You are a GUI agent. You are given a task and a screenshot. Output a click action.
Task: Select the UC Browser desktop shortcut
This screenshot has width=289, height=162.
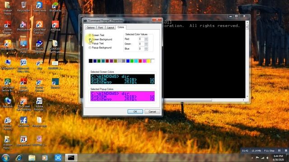(8, 45)
